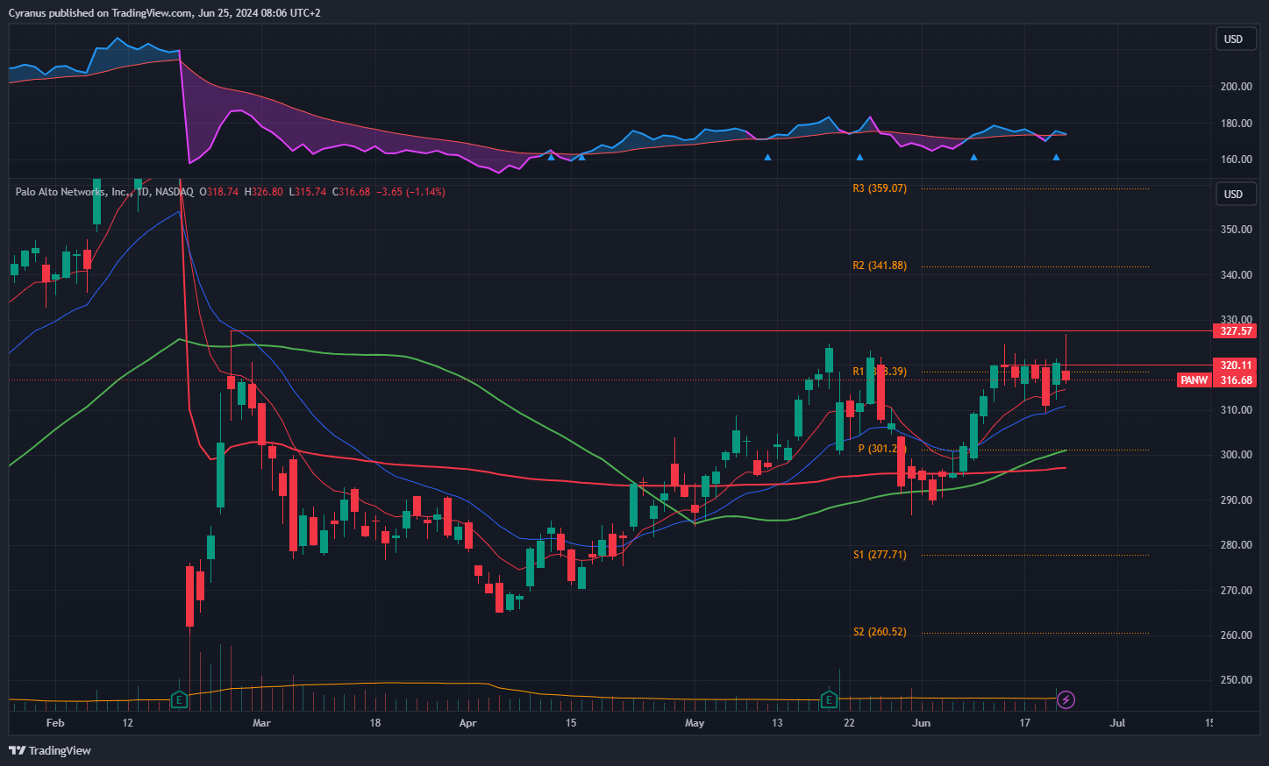Click the 280.00 price axis label

[x=1237, y=545]
